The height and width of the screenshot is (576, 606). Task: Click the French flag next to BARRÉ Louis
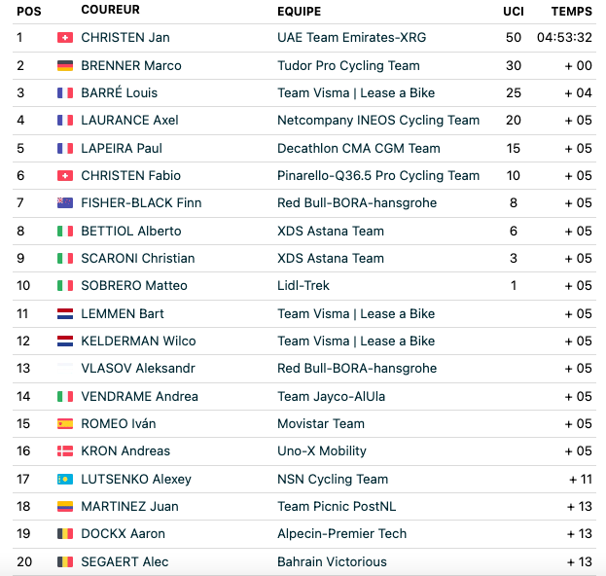click(65, 92)
